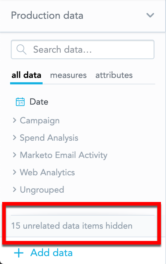Expand the Ungrouped chevron arrow

click(14, 189)
